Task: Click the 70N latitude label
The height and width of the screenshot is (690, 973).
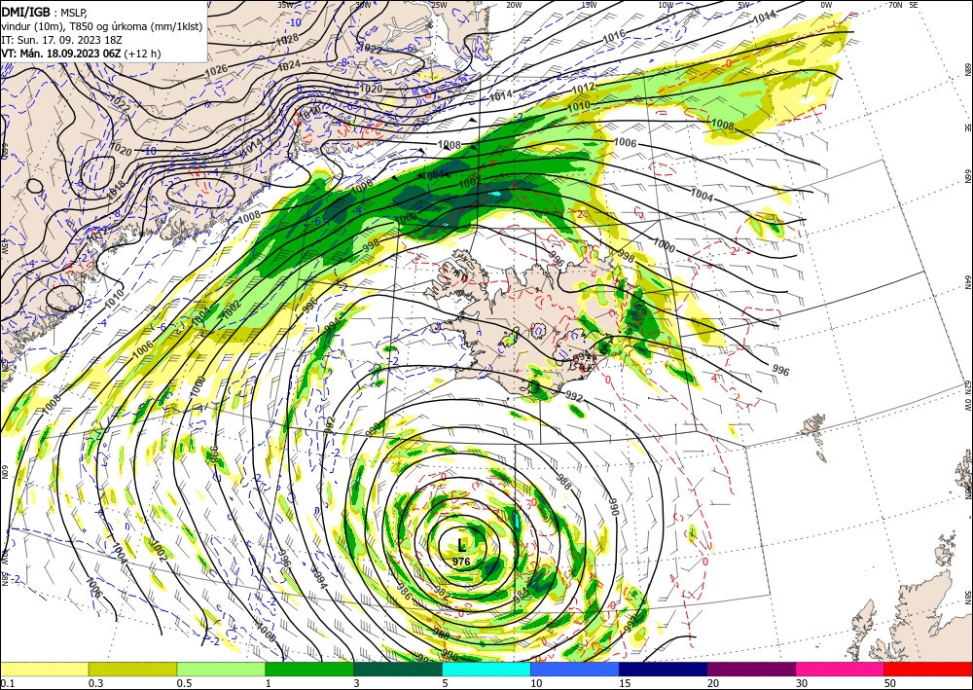Action: 895,5
